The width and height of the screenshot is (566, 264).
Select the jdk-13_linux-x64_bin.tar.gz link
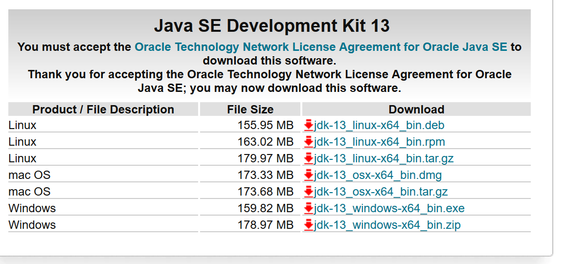coord(384,159)
